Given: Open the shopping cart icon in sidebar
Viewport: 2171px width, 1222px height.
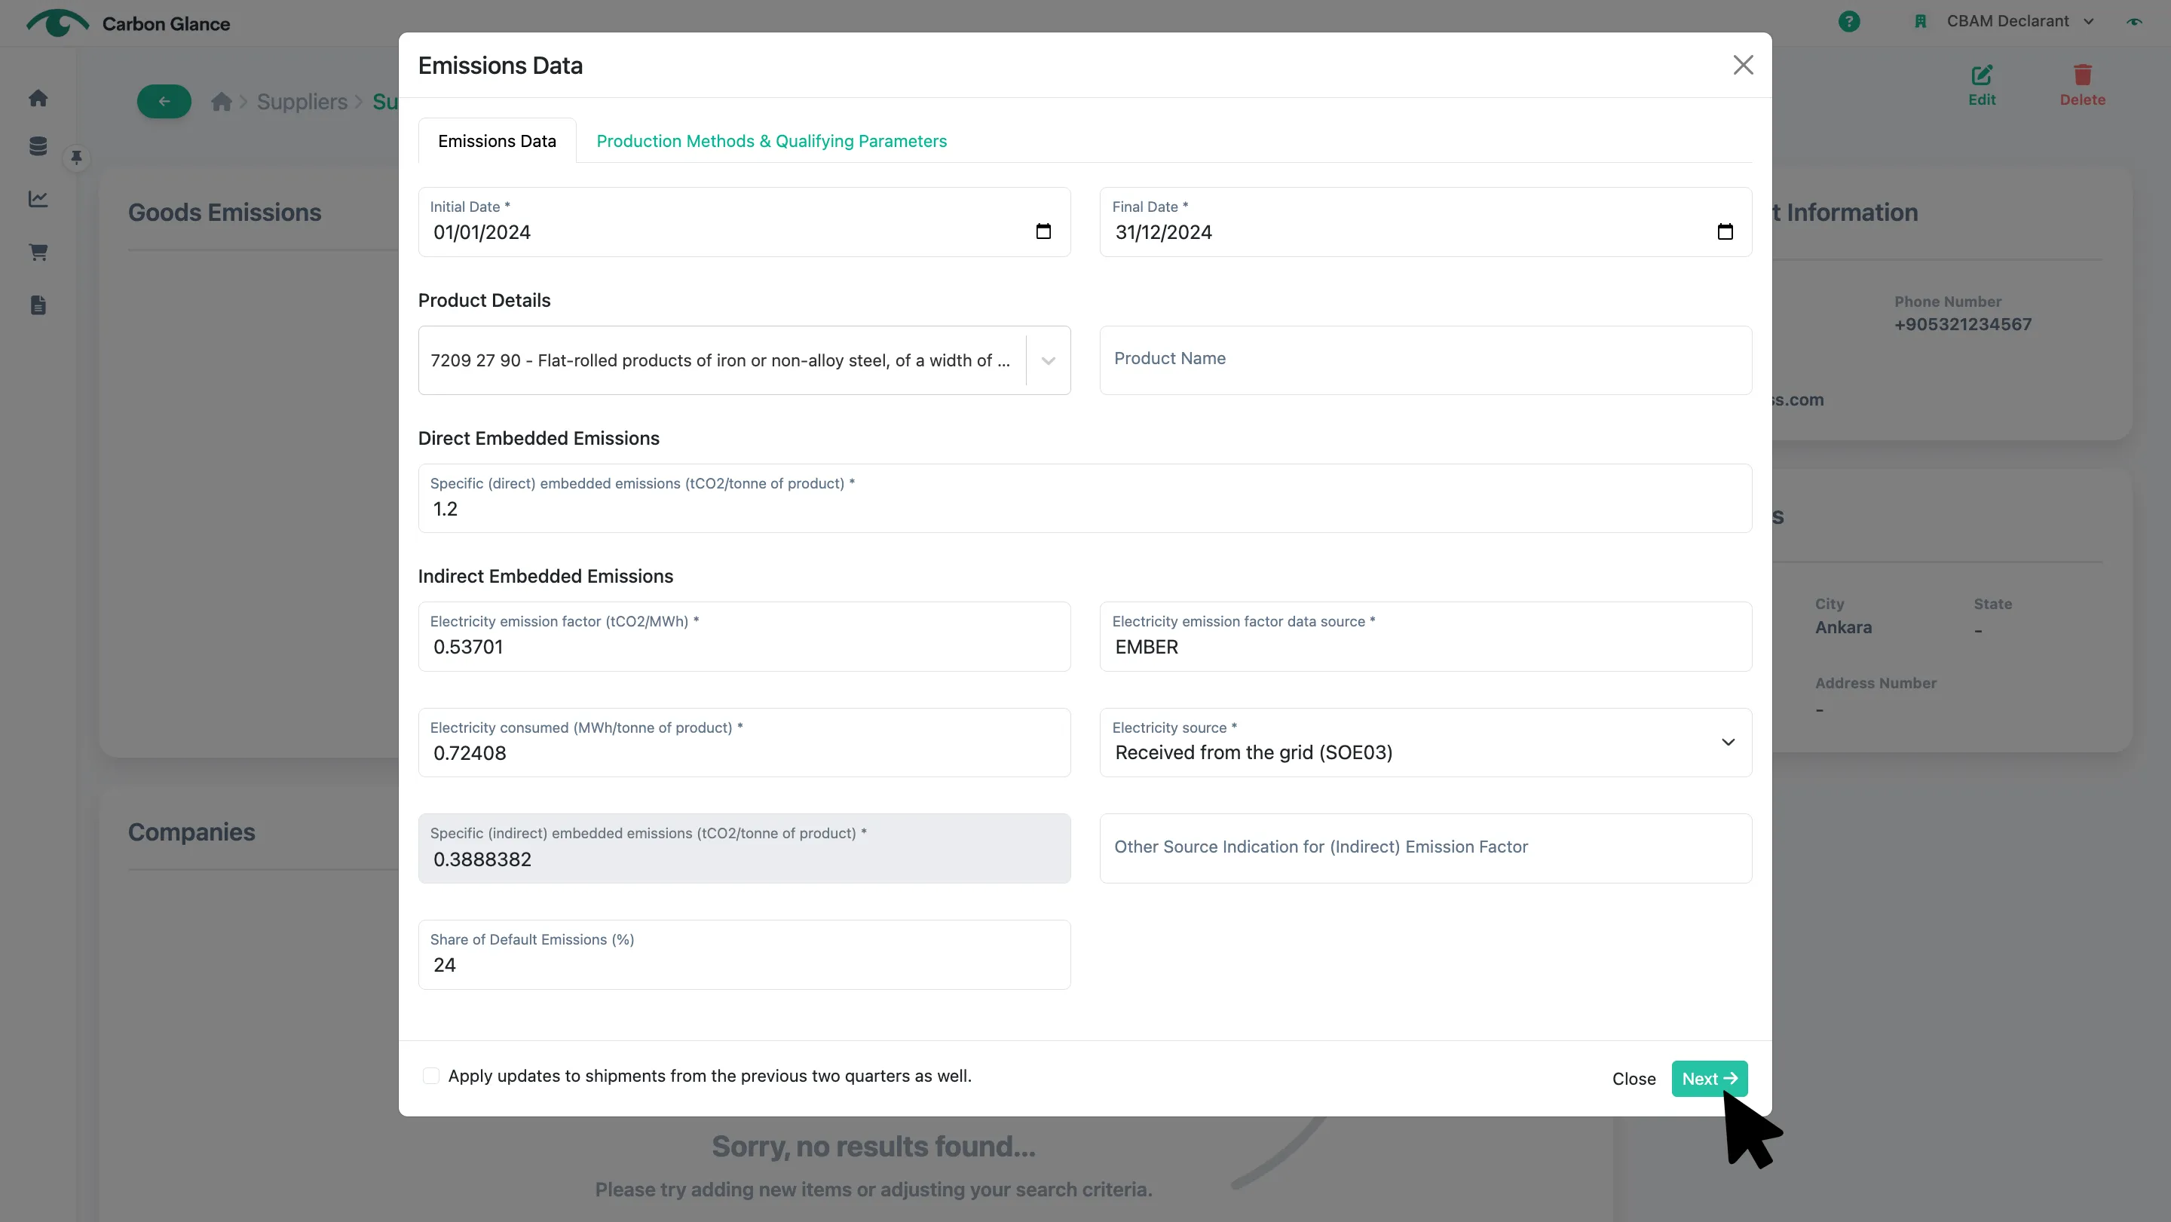Looking at the screenshot, I should click(38, 252).
